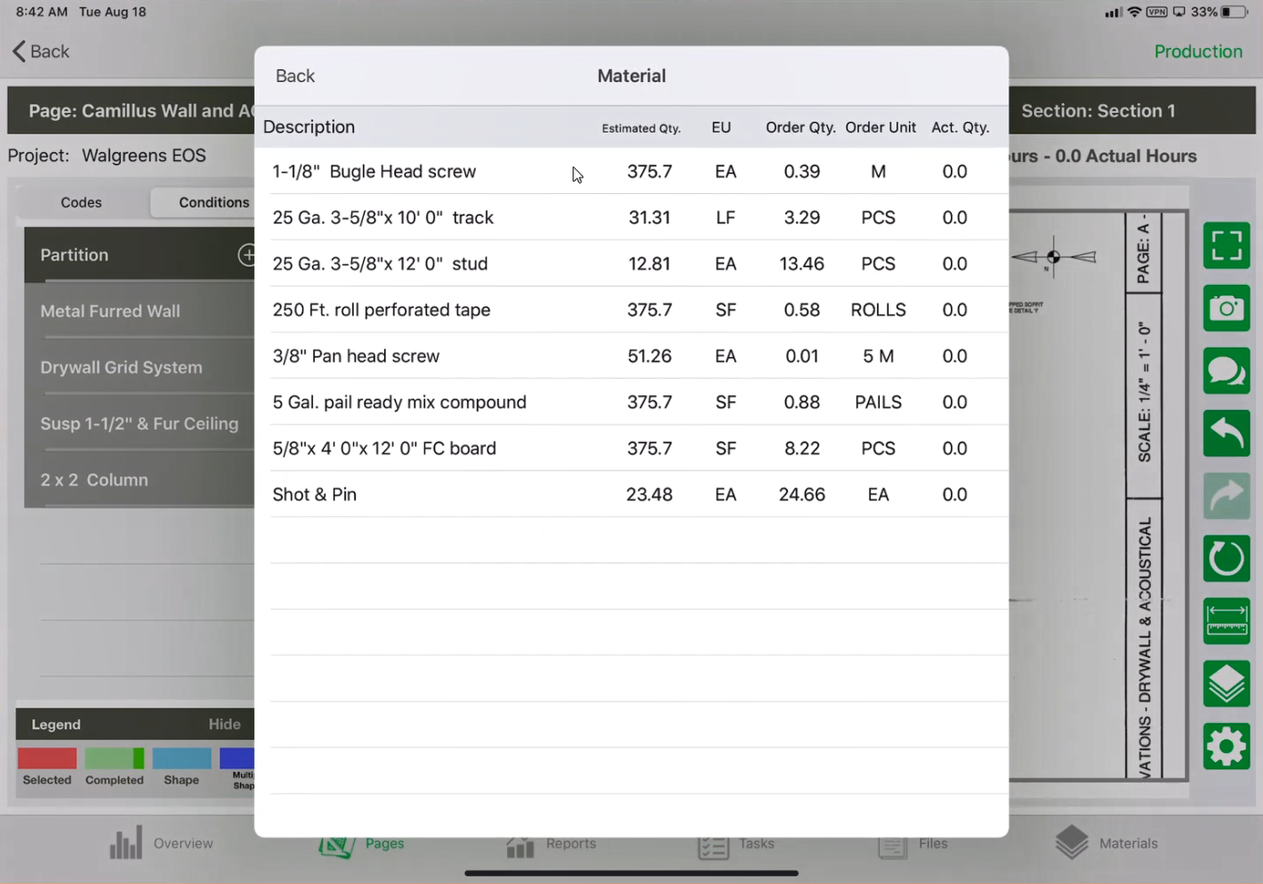Expand a new Partition entry with plus icon
This screenshot has height=884, width=1263.
click(248, 255)
